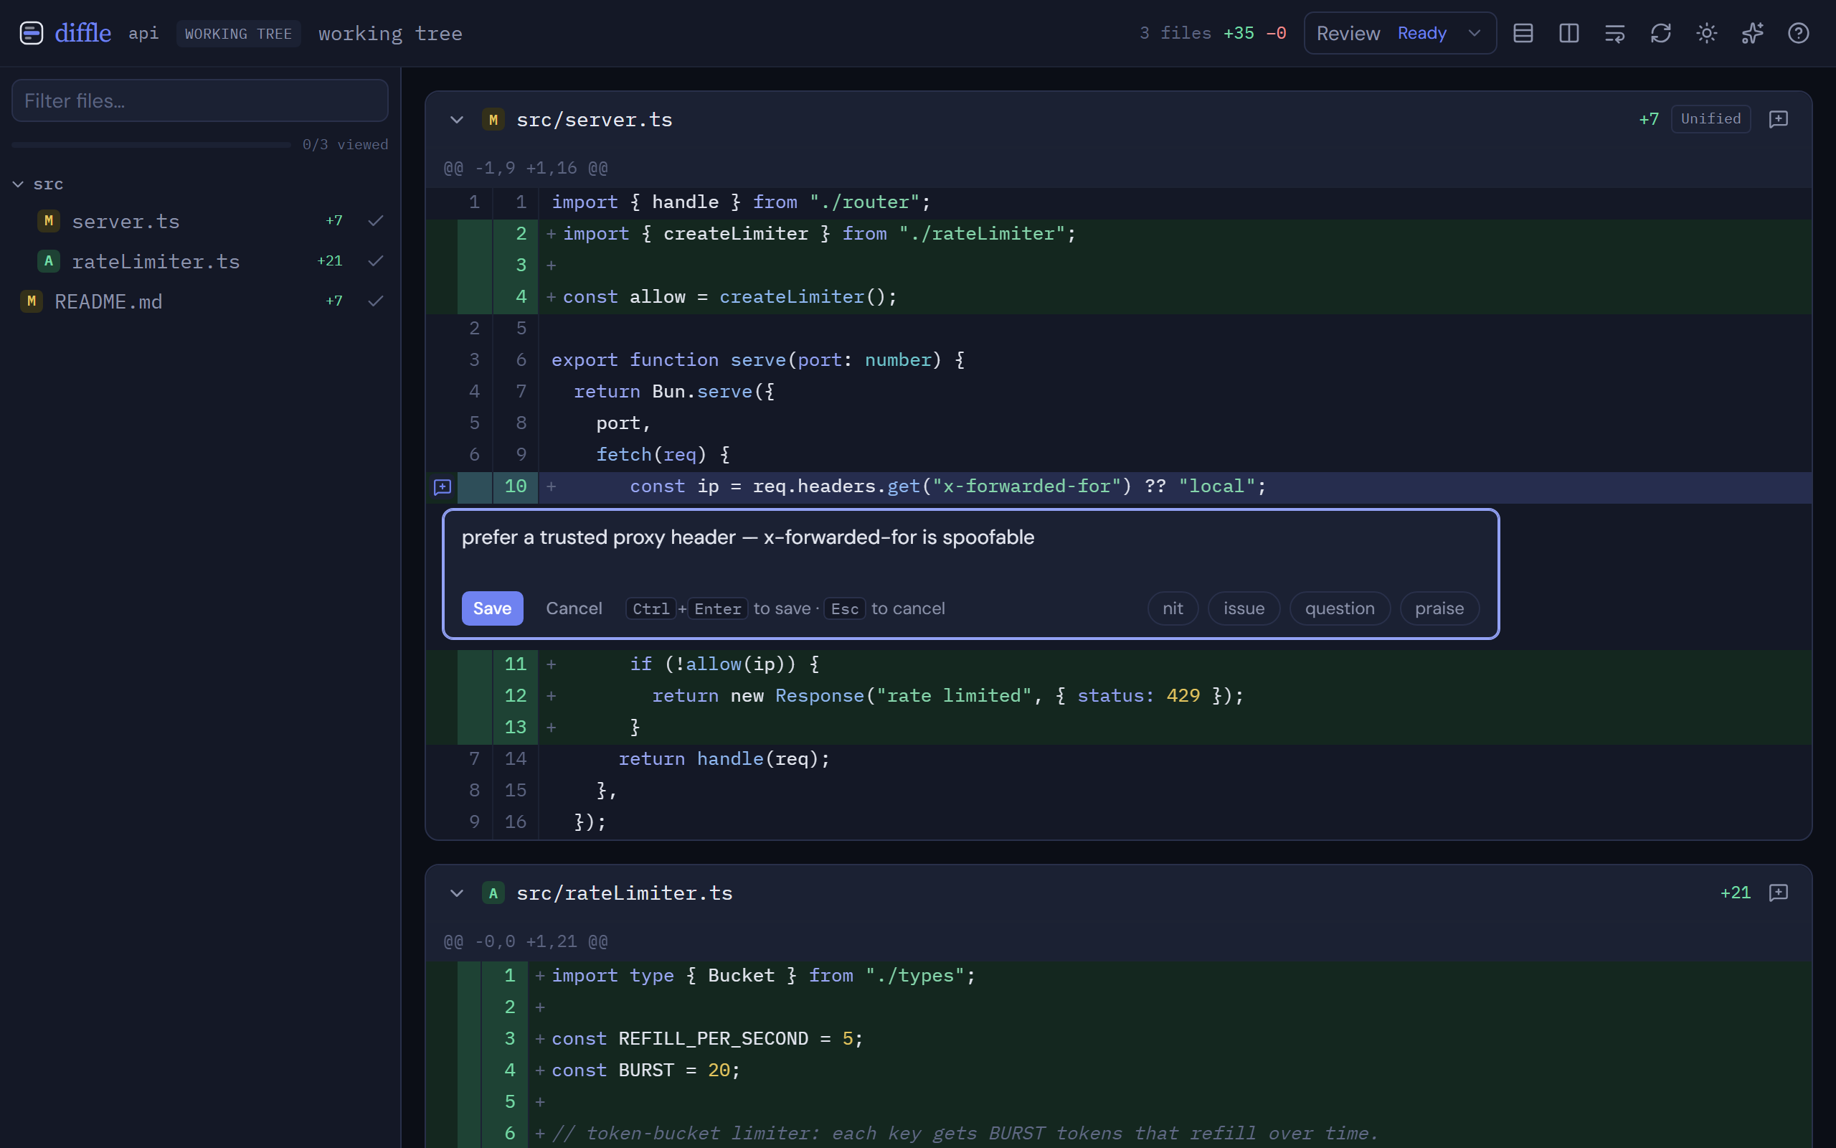Open the AI sparkles icon

click(1753, 34)
